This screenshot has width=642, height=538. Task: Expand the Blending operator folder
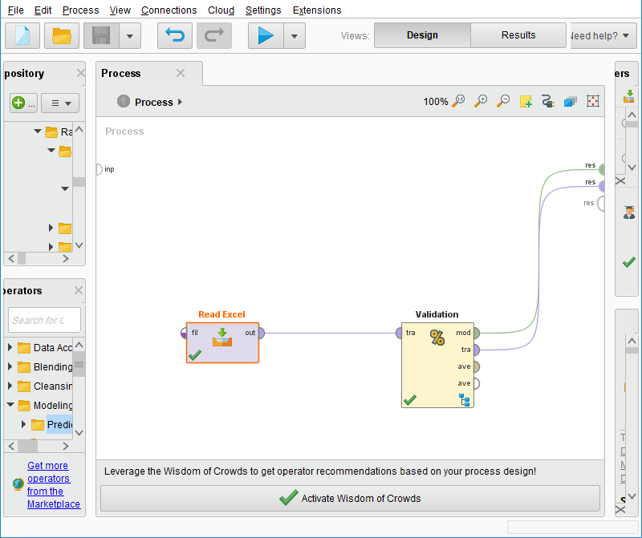tap(10, 366)
